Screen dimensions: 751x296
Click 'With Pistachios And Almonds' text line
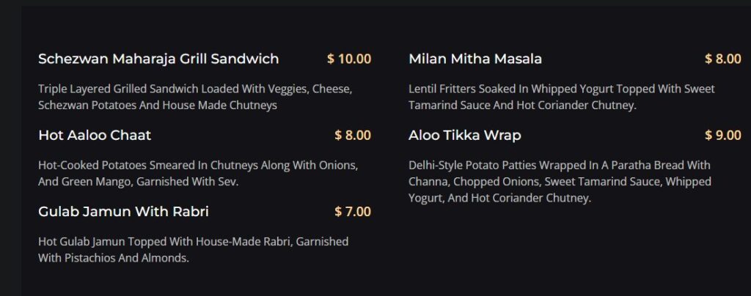[114, 258]
